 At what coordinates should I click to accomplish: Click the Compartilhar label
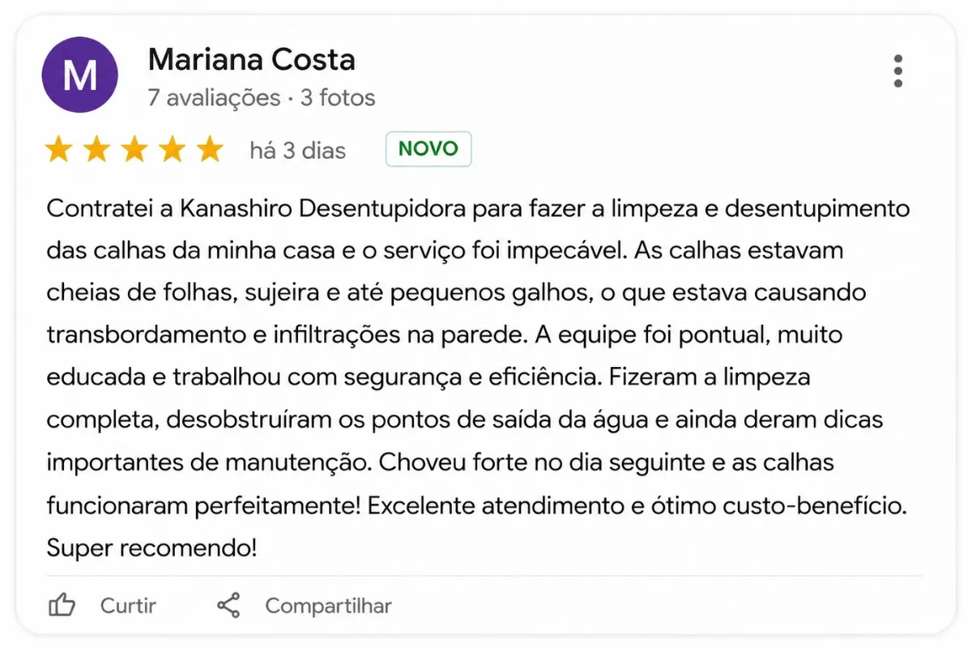point(328,606)
